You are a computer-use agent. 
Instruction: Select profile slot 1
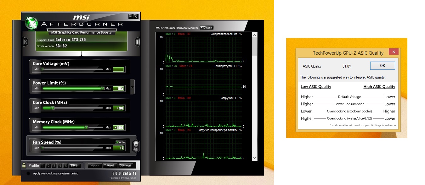coord(43,166)
